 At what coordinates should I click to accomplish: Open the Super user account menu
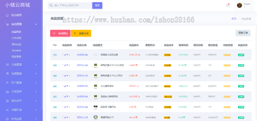tap(244, 5)
